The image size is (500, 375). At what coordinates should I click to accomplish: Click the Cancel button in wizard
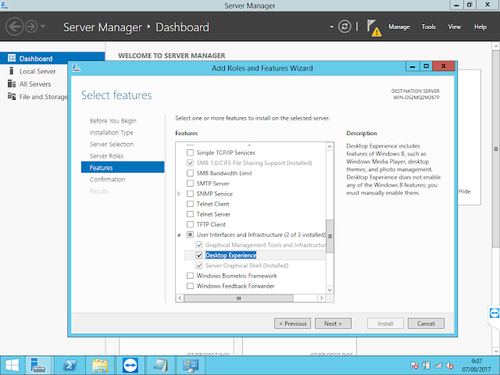click(426, 323)
